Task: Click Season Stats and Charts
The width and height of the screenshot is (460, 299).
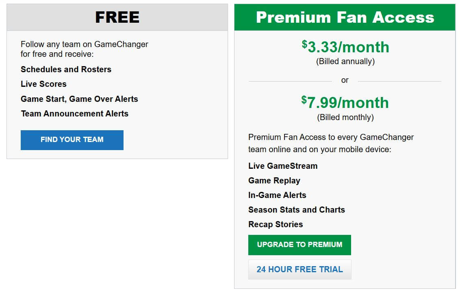Action: pos(297,210)
